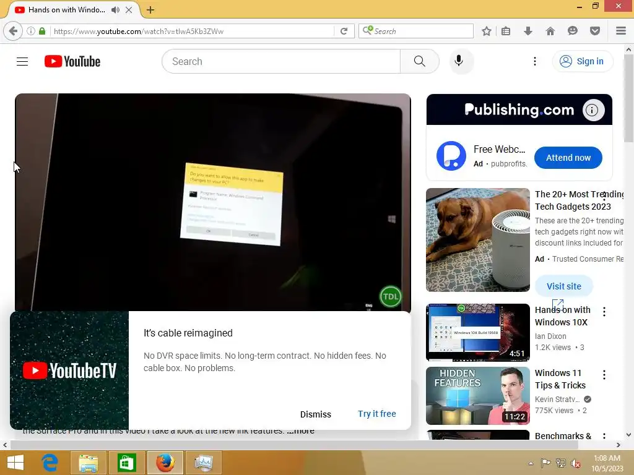The width and height of the screenshot is (634, 475).
Task: Reload the page with refresh icon
Action: pos(344,31)
